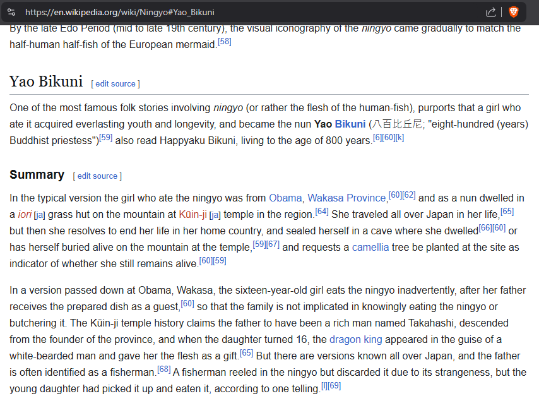Click the name Takahashi in the text

click(x=430, y=323)
